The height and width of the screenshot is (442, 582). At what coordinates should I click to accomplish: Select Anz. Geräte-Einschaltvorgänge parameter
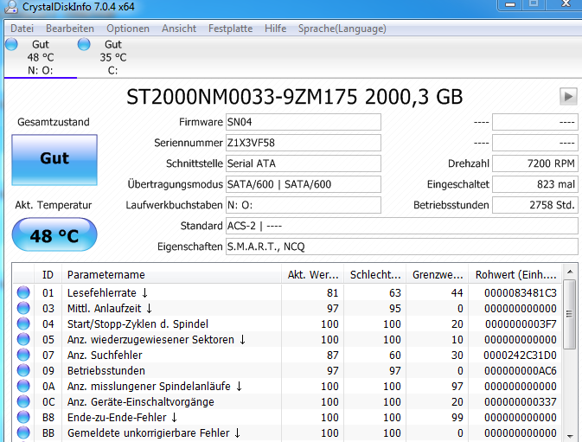click(x=141, y=402)
